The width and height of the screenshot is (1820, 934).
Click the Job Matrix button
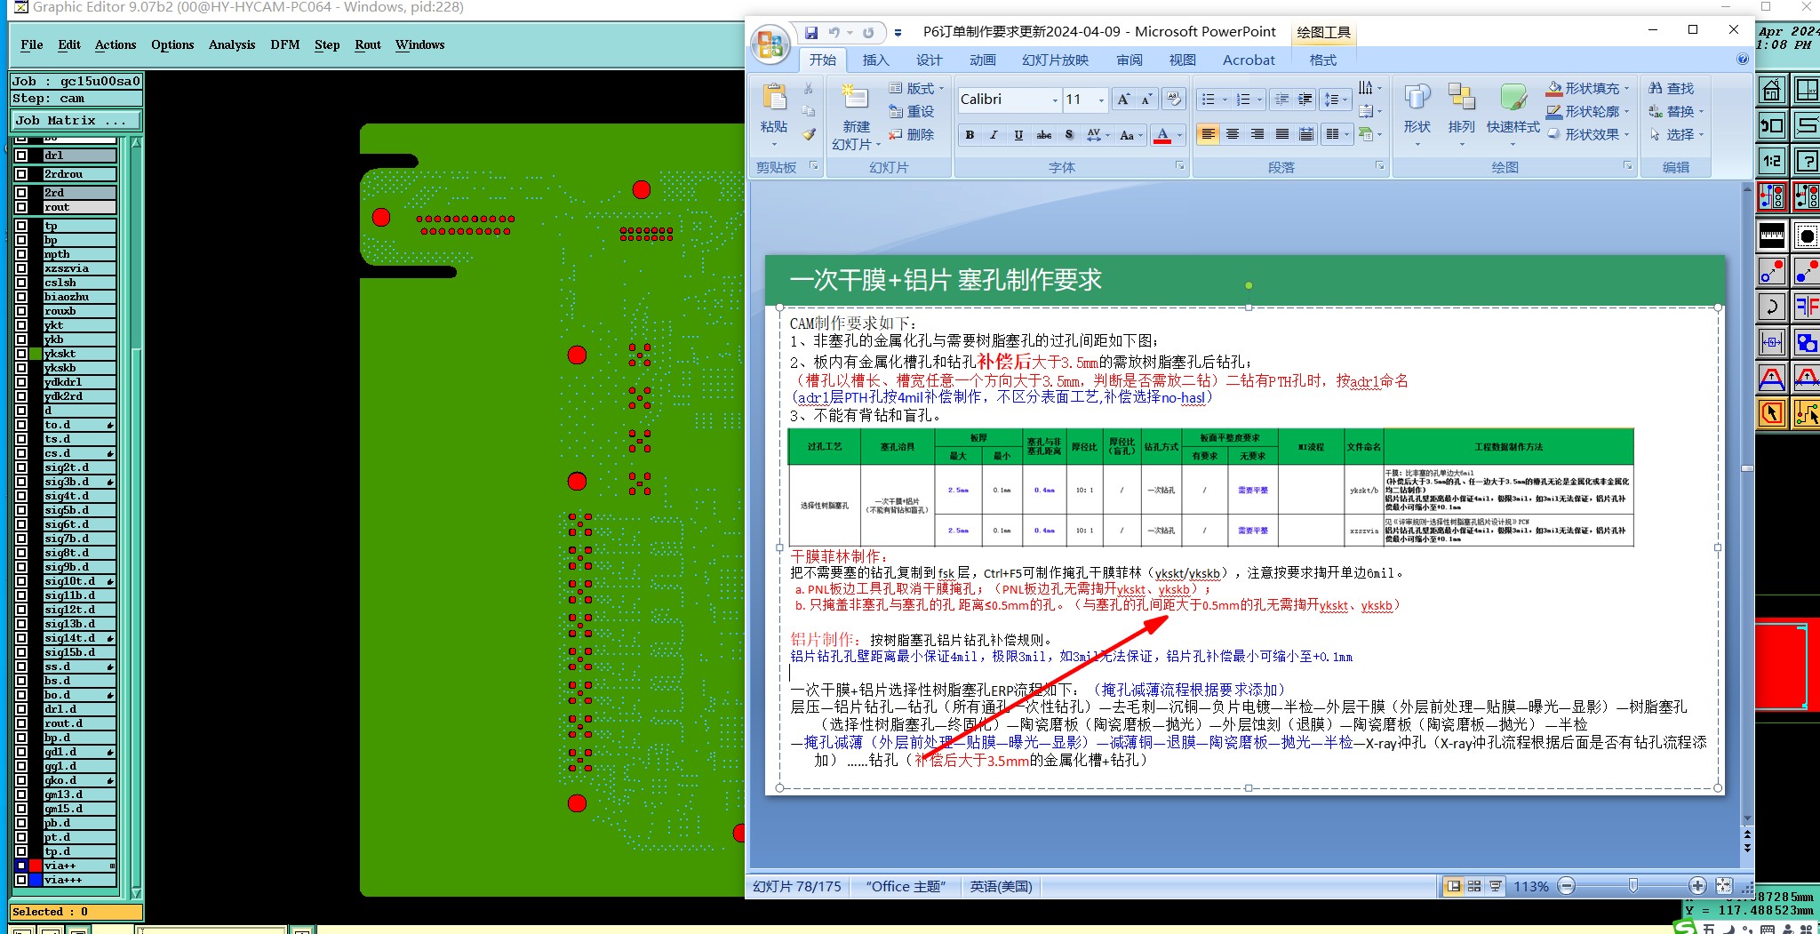click(x=76, y=121)
